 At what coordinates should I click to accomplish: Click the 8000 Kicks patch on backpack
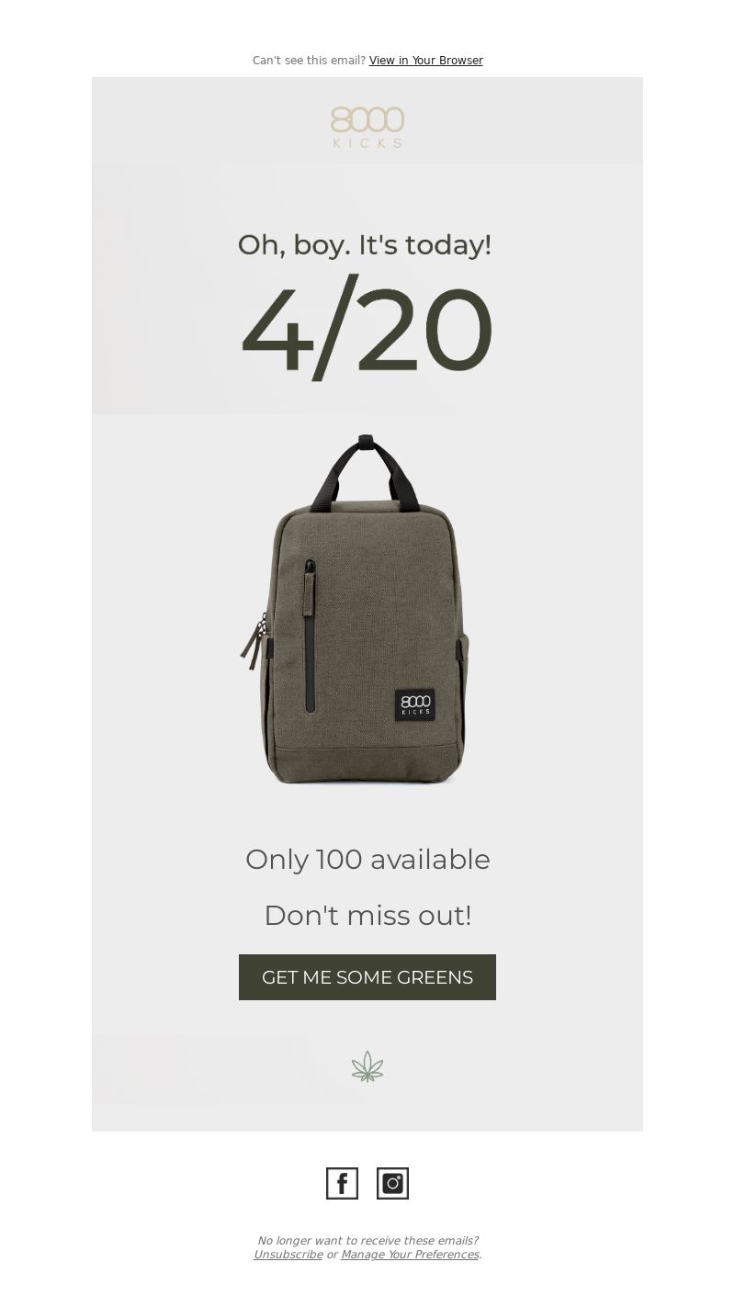(415, 705)
